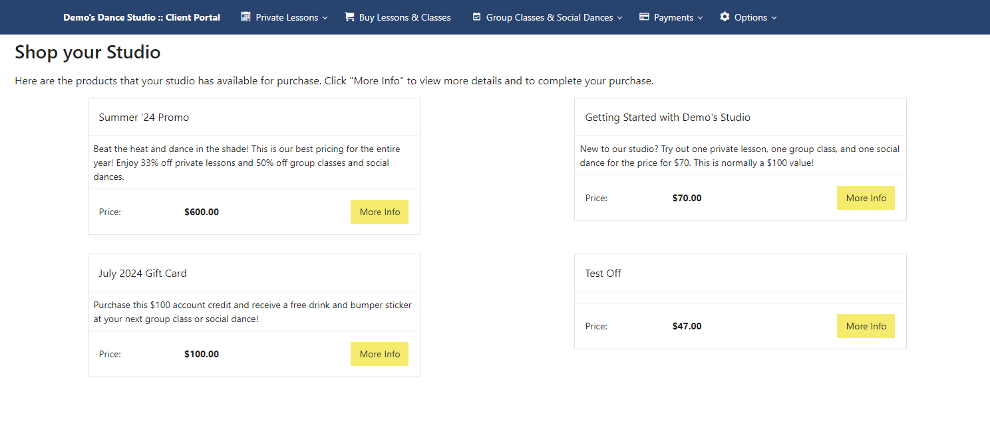Open the Buy Lessons & Classes page
The width and height of the screenshot is (990, 425).
(398, 17)
